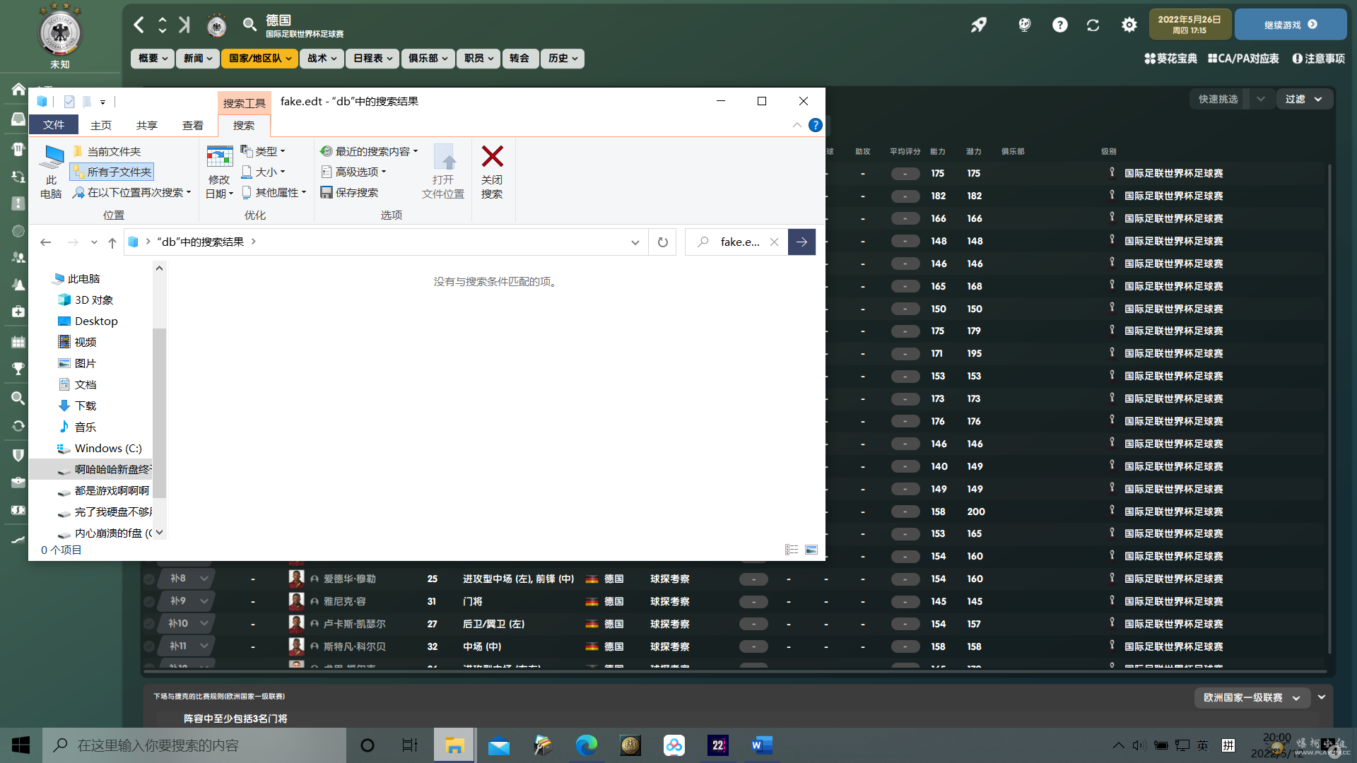
Task: Click Explorer's blue help icon
Action: tap(816, 125)
